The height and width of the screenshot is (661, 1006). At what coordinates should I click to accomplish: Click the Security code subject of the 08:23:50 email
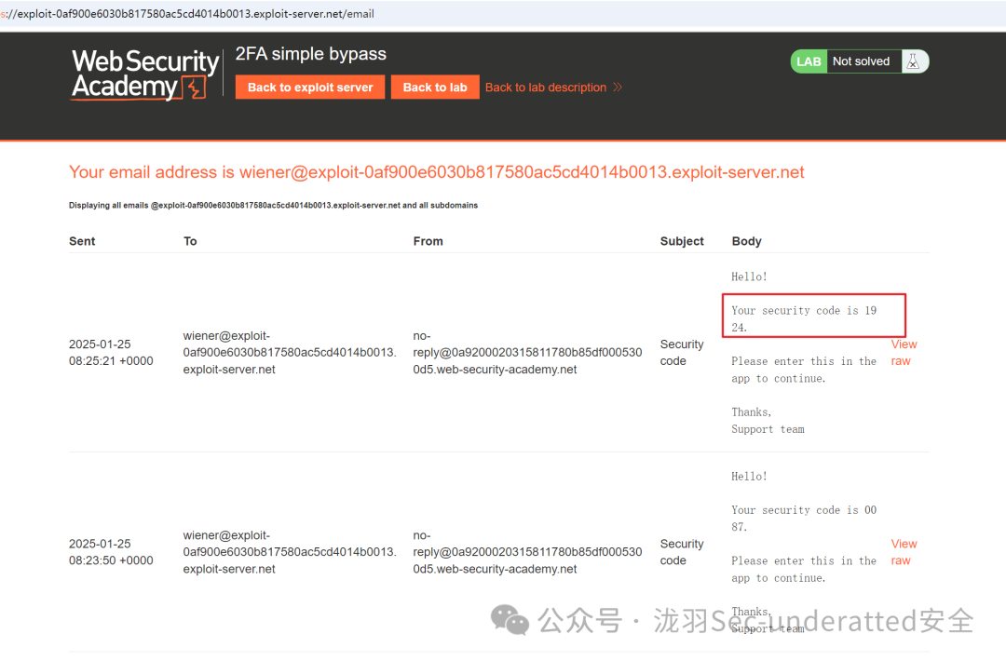[682, 552]
